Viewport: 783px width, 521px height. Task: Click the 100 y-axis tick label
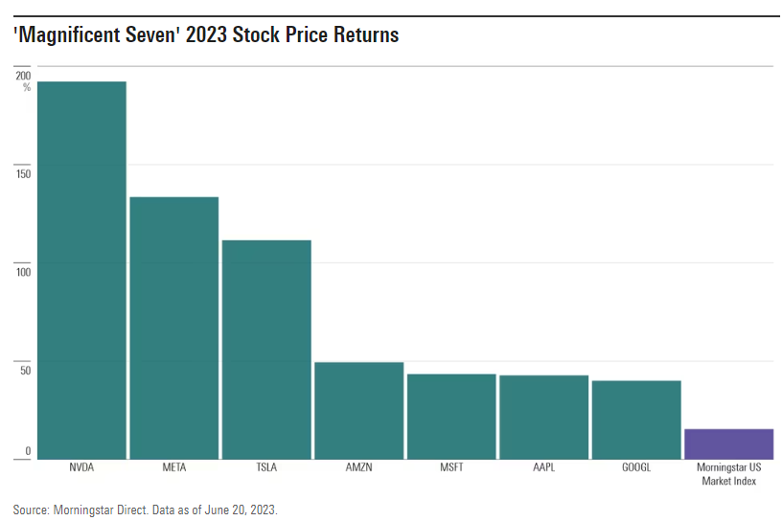(23, 272)
